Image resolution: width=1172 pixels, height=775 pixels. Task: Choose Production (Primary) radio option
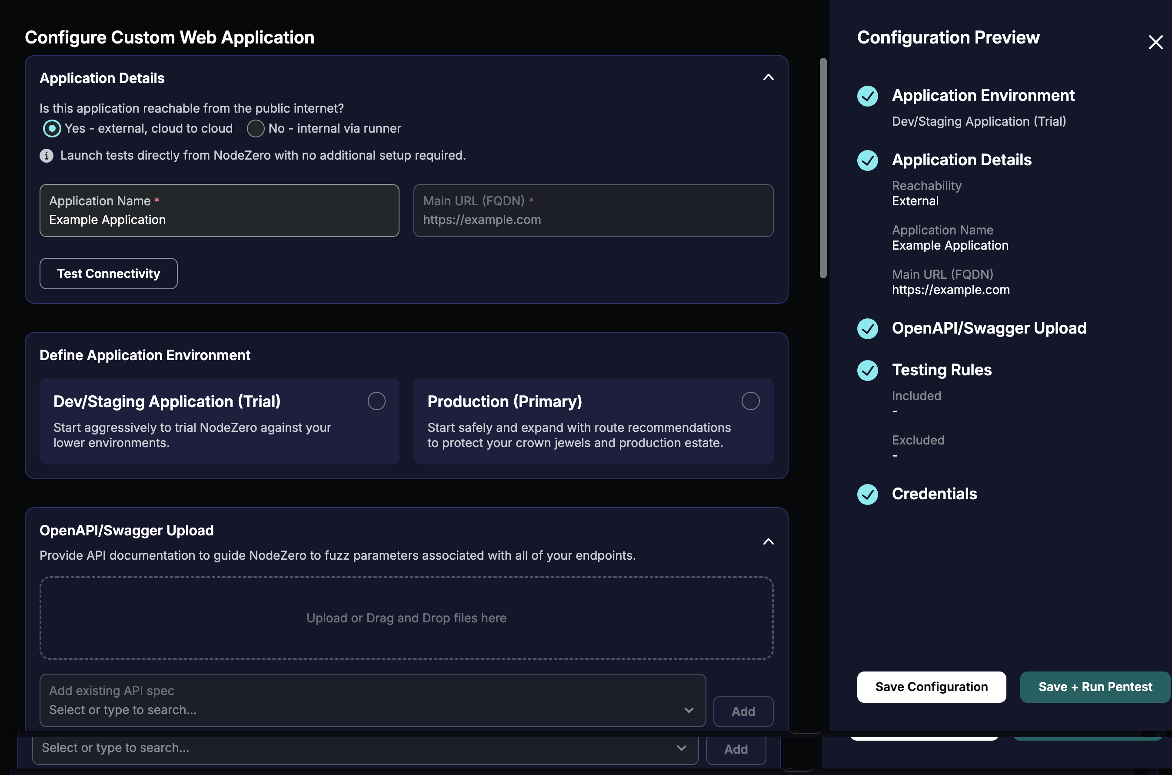click(750, 401)
